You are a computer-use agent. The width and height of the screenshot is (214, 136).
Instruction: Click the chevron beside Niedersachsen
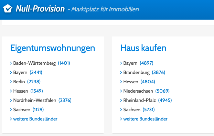(121, 91)
